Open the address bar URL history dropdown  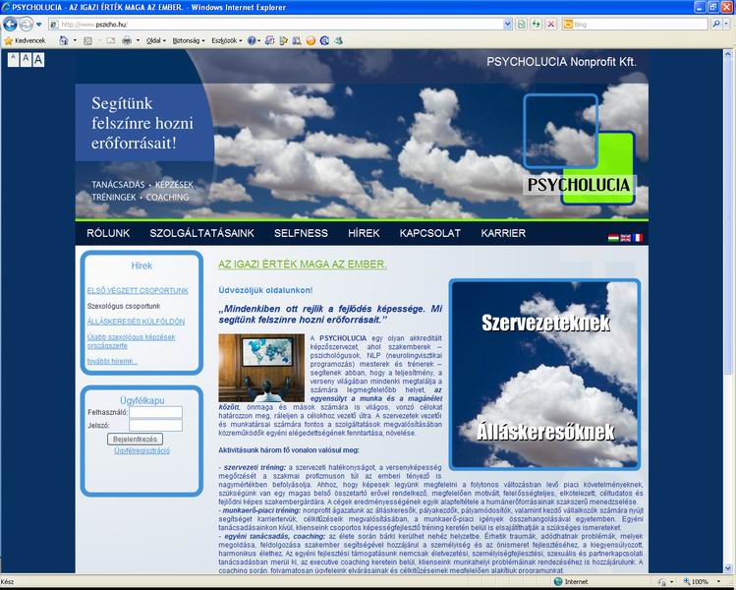click(507, 24)
